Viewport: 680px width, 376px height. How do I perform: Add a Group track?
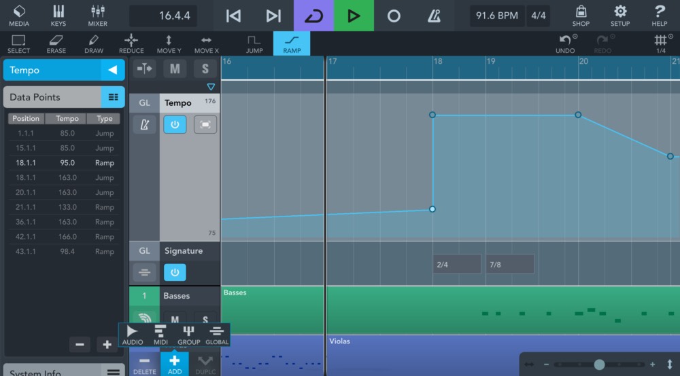coord(188,335)
